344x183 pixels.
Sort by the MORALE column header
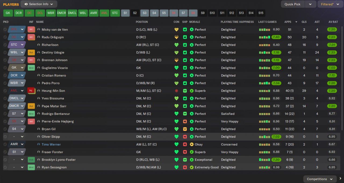(195, 22)
